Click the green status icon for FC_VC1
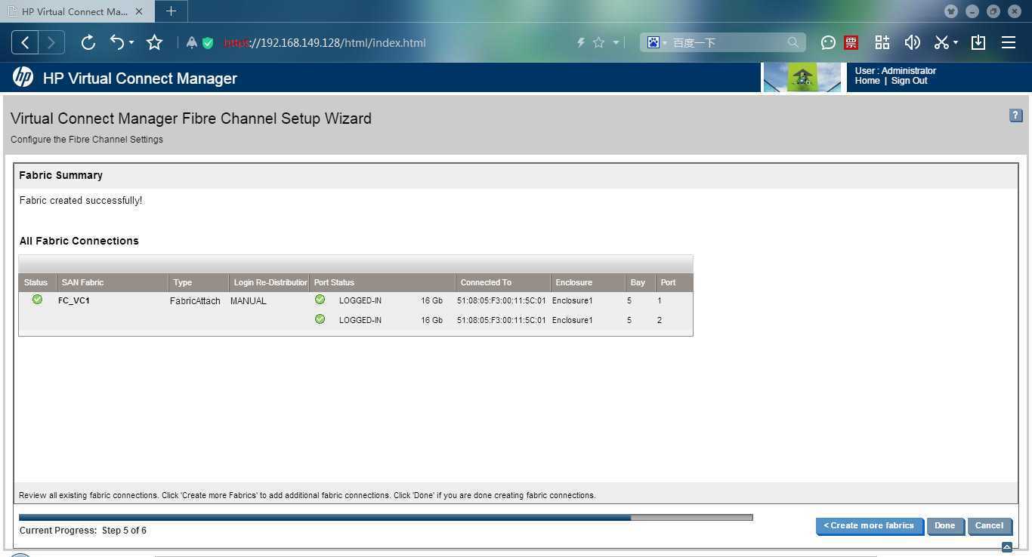 pyautogui.click(x=37, y=300)
